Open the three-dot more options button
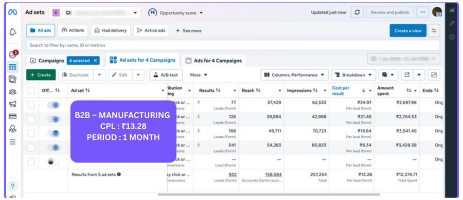This screenshot has height=200, width=463. coord(423,12)
